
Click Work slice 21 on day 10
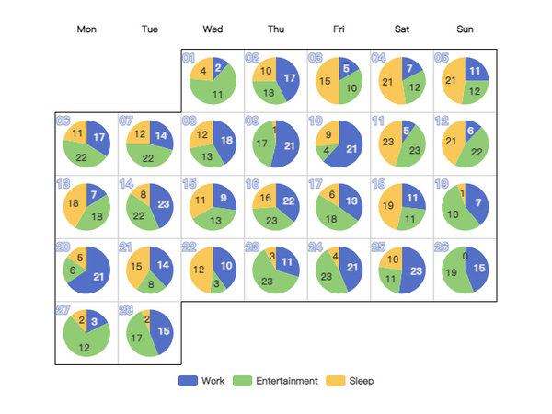pos(347,152)
